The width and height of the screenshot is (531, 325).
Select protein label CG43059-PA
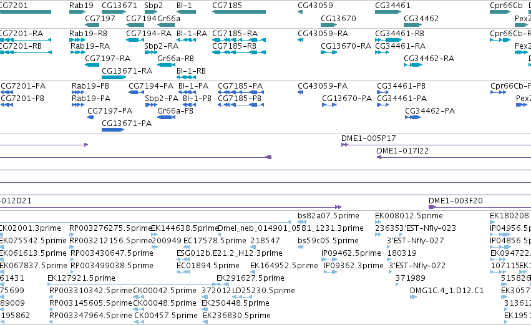pyautogui.click(x=323, y=86)
